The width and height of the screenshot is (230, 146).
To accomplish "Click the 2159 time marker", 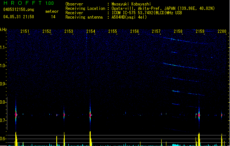I will [x=200, y=31].
